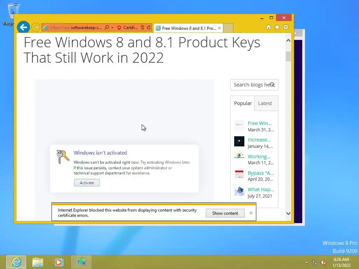The width and height of the screenshot is (359, 269).
Task: Close the Free Windows 8 tab
Action: 219,28
